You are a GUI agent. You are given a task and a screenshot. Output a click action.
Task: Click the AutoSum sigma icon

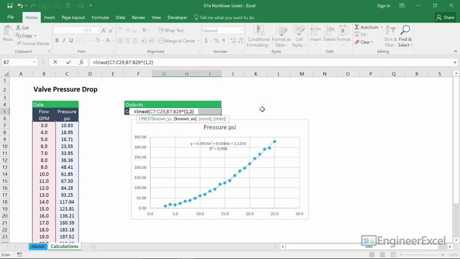click(357, 27)
